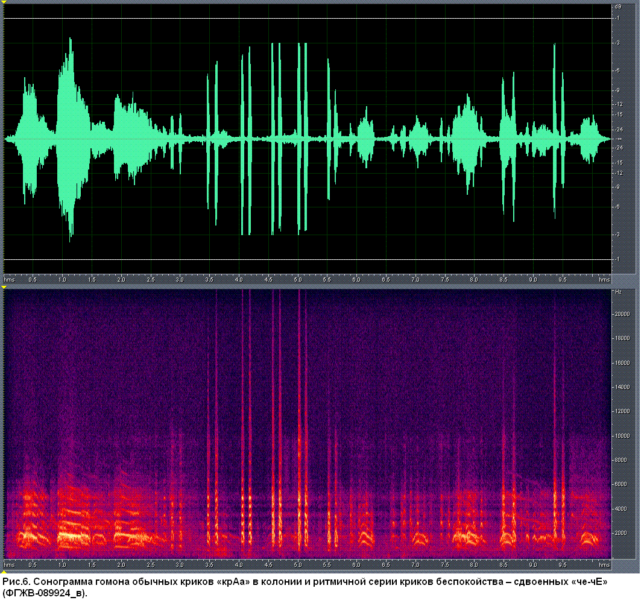
Task: Click 4.0 on the spectrogram time ruler
Action: coord(239,565)
